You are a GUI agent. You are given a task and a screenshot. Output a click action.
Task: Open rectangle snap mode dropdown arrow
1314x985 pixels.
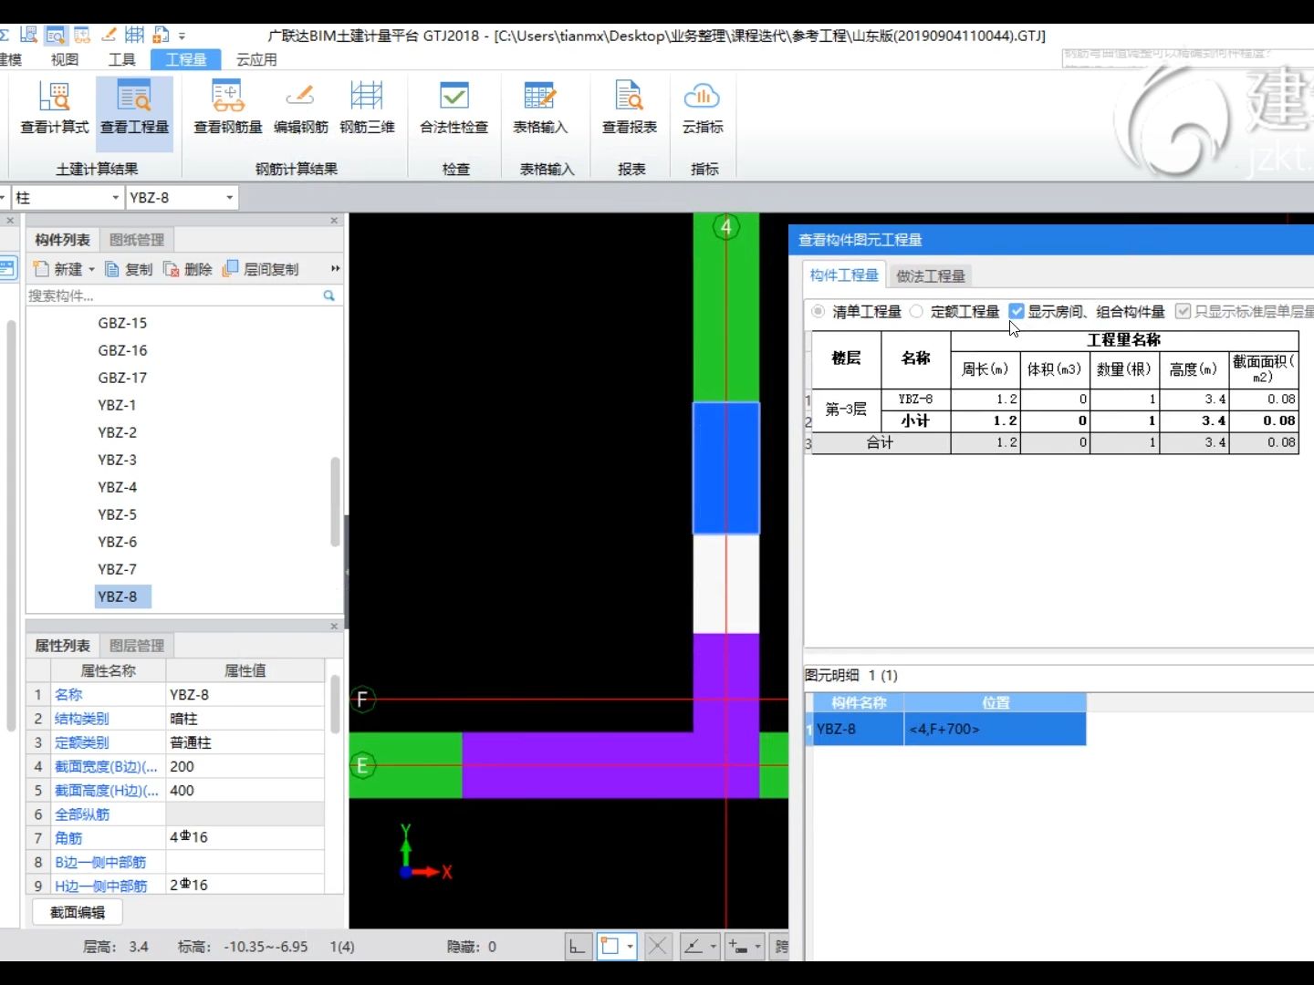(630, 947)
